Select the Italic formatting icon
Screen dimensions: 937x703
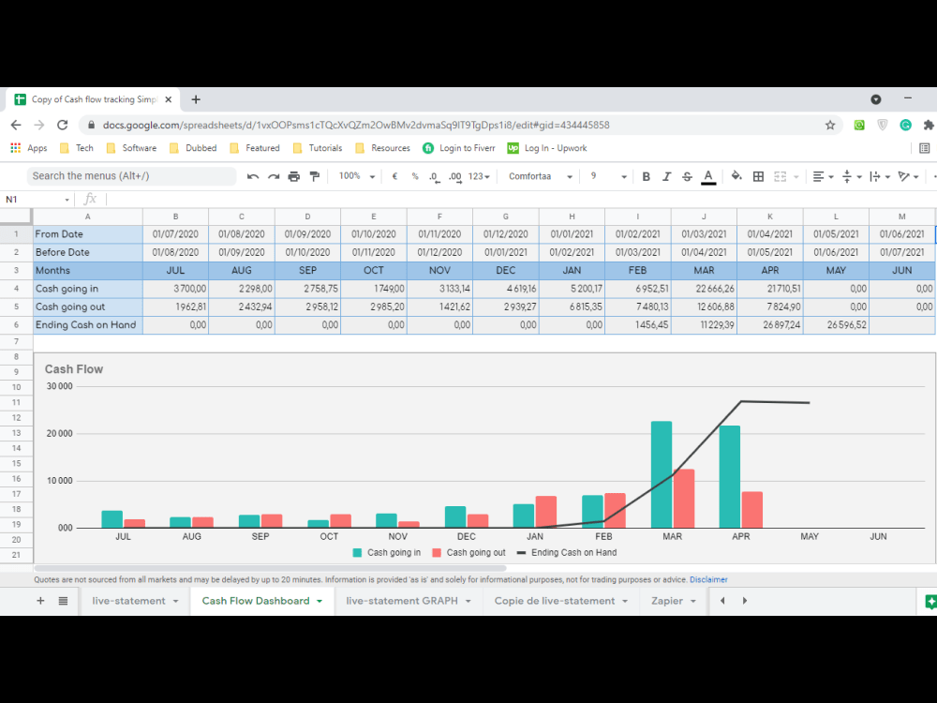coord(667,176)
